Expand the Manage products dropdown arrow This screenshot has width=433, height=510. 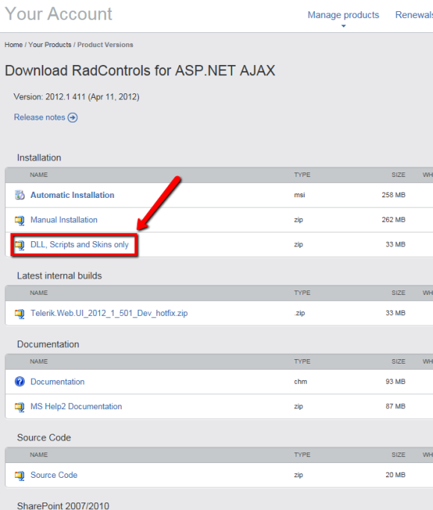[343, 26]
